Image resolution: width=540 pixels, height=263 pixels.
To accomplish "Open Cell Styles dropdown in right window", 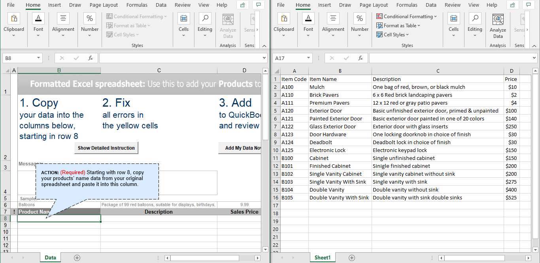I will pos(393,34).
